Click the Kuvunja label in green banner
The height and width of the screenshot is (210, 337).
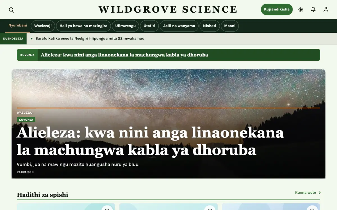[27, 55]
